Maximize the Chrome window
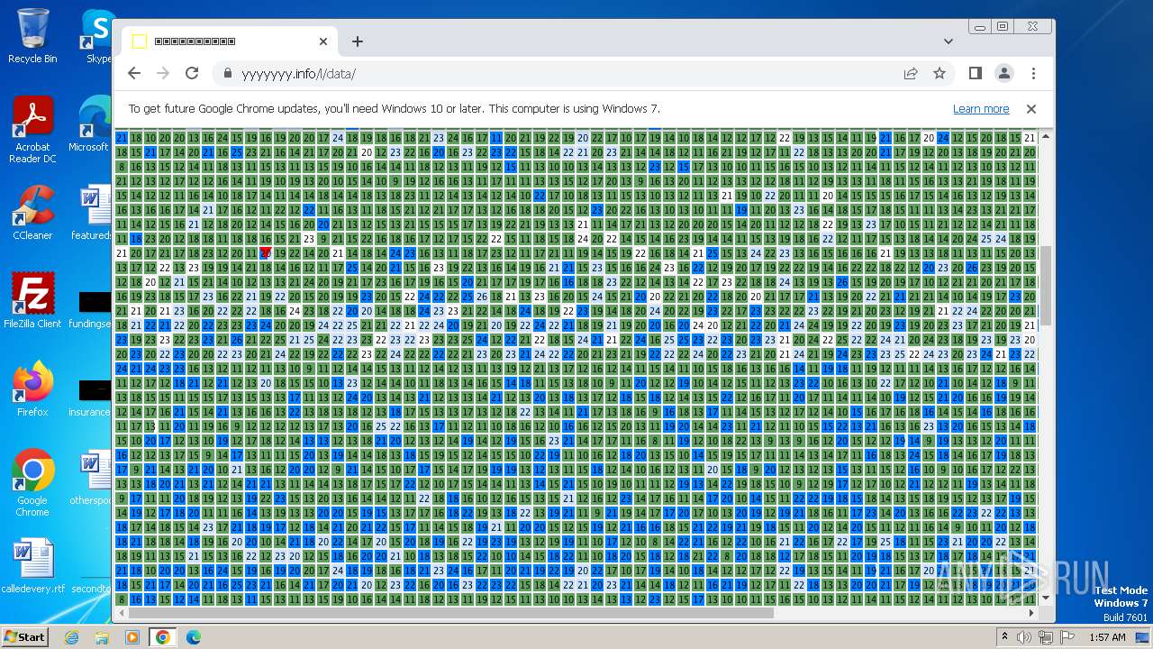The height and width of the screenshot is (649, 1153). 1003,27
